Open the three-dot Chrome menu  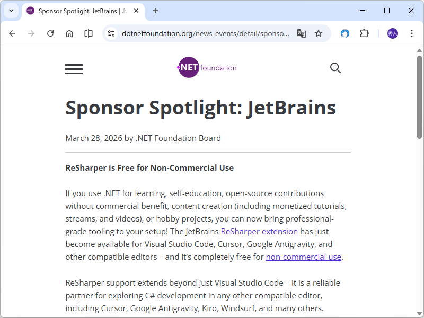[x=412, y=33]
